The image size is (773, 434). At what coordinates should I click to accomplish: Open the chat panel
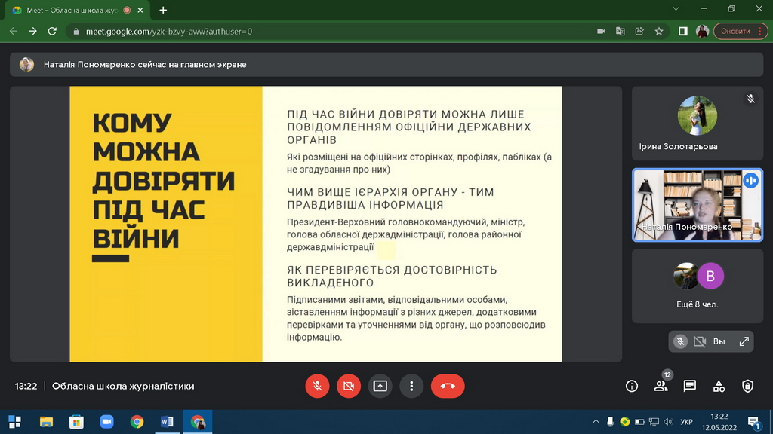click(689, 386)
